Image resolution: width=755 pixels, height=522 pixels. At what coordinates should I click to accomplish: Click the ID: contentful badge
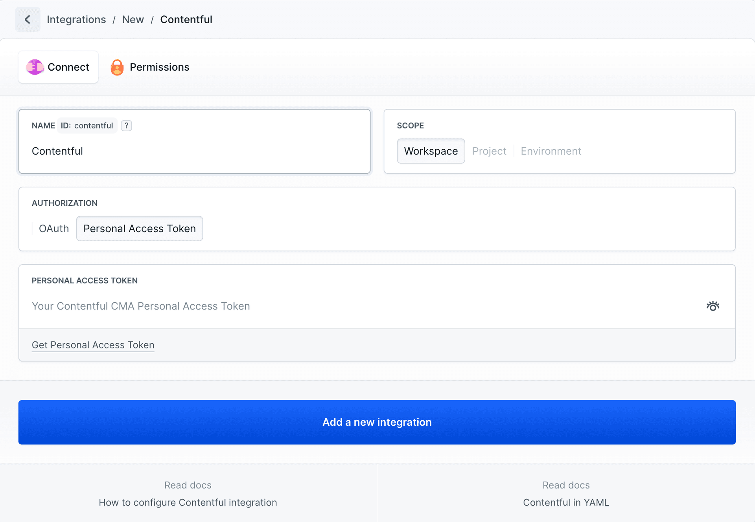tap(87, 126)
